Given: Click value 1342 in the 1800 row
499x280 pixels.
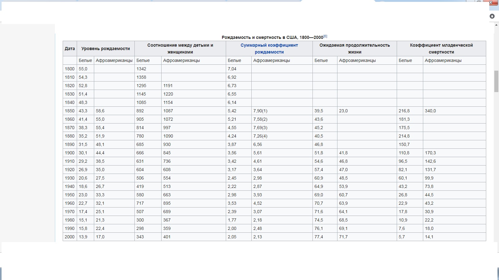Looking at the screenshot, I should [x=141, y=69].
